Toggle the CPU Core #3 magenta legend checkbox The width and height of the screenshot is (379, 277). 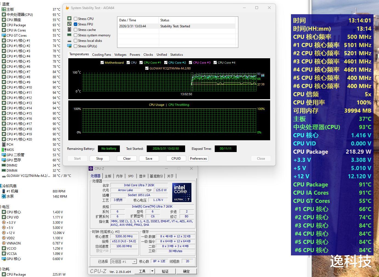click(x=190, y=63)
